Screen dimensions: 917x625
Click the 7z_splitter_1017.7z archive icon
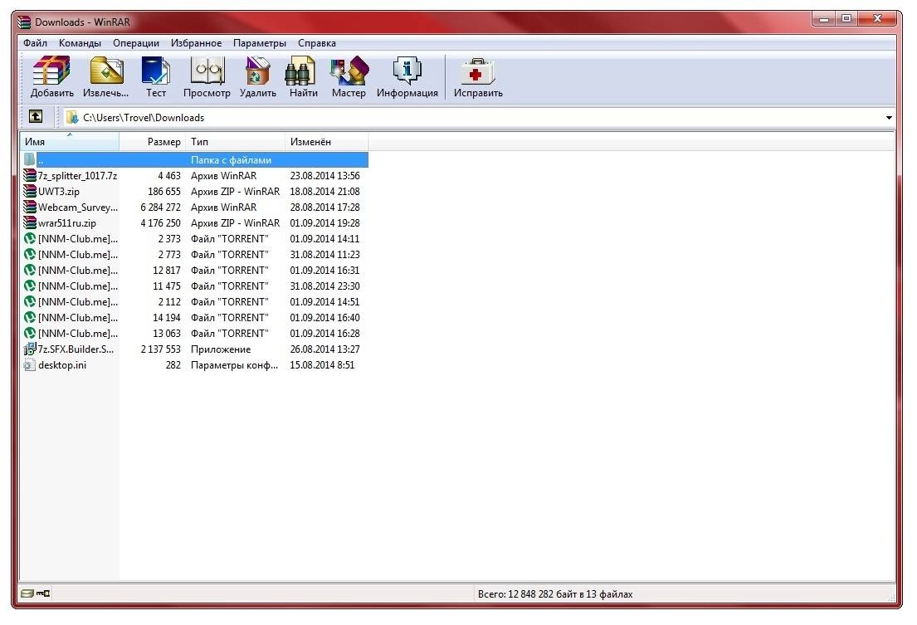point(29,175)
